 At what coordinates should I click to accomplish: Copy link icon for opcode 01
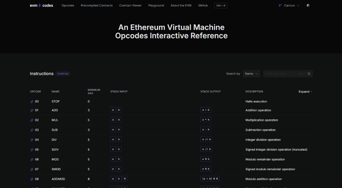click(31, 110)
